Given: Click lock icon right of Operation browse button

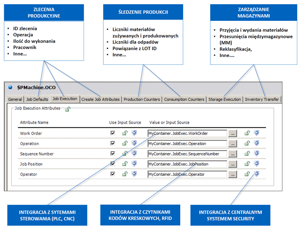Looking at the screenshot, I should pyautogui.click(x=247, y=143).
